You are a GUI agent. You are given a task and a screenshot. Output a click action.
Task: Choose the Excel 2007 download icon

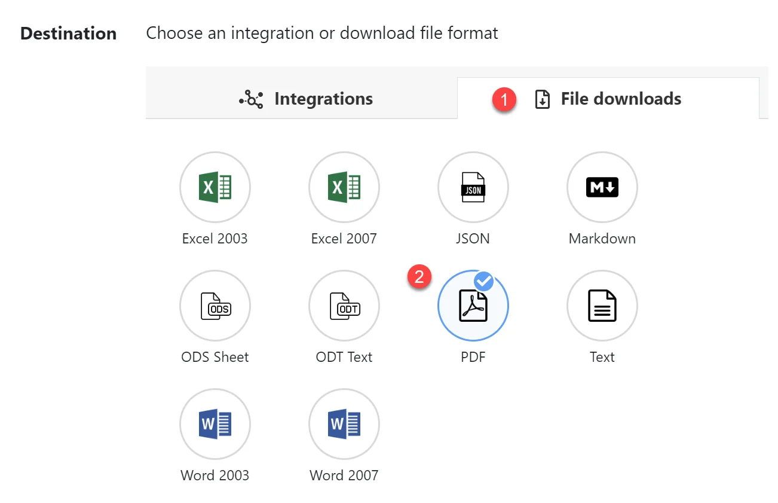coord(344,187)
